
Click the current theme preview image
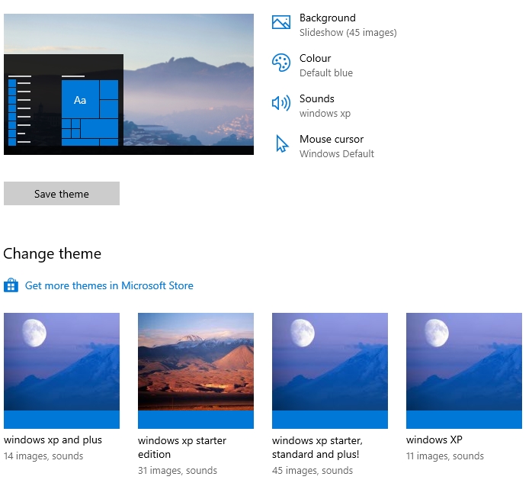click(x=129, y=84)
